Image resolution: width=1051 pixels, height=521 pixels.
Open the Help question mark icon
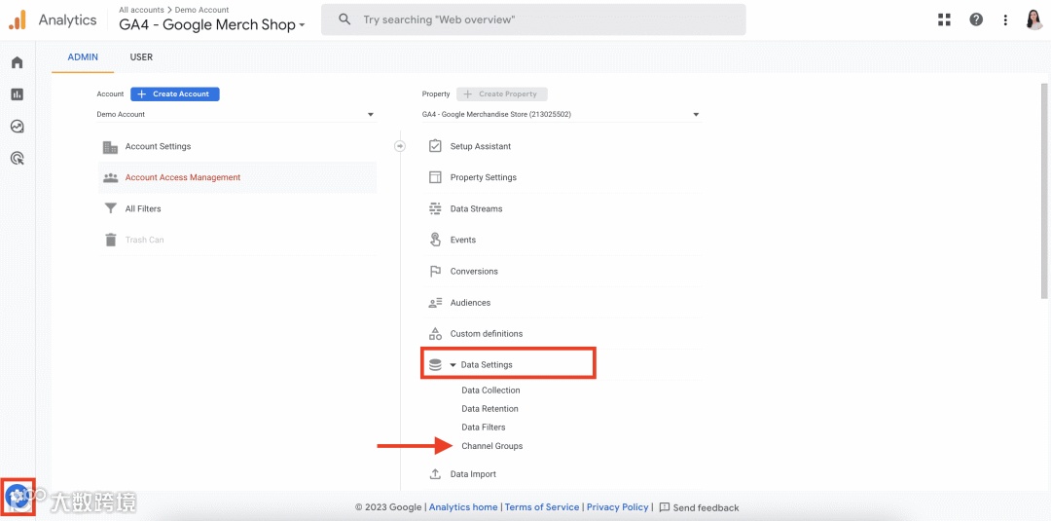pyautogui.click(x=977, y=19)
